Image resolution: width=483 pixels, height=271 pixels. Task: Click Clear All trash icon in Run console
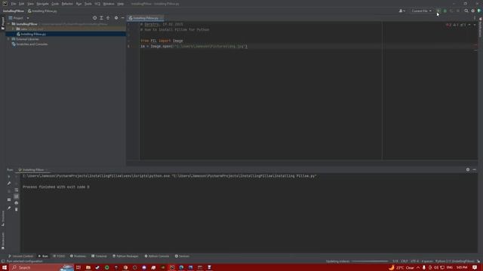(17, 209)
